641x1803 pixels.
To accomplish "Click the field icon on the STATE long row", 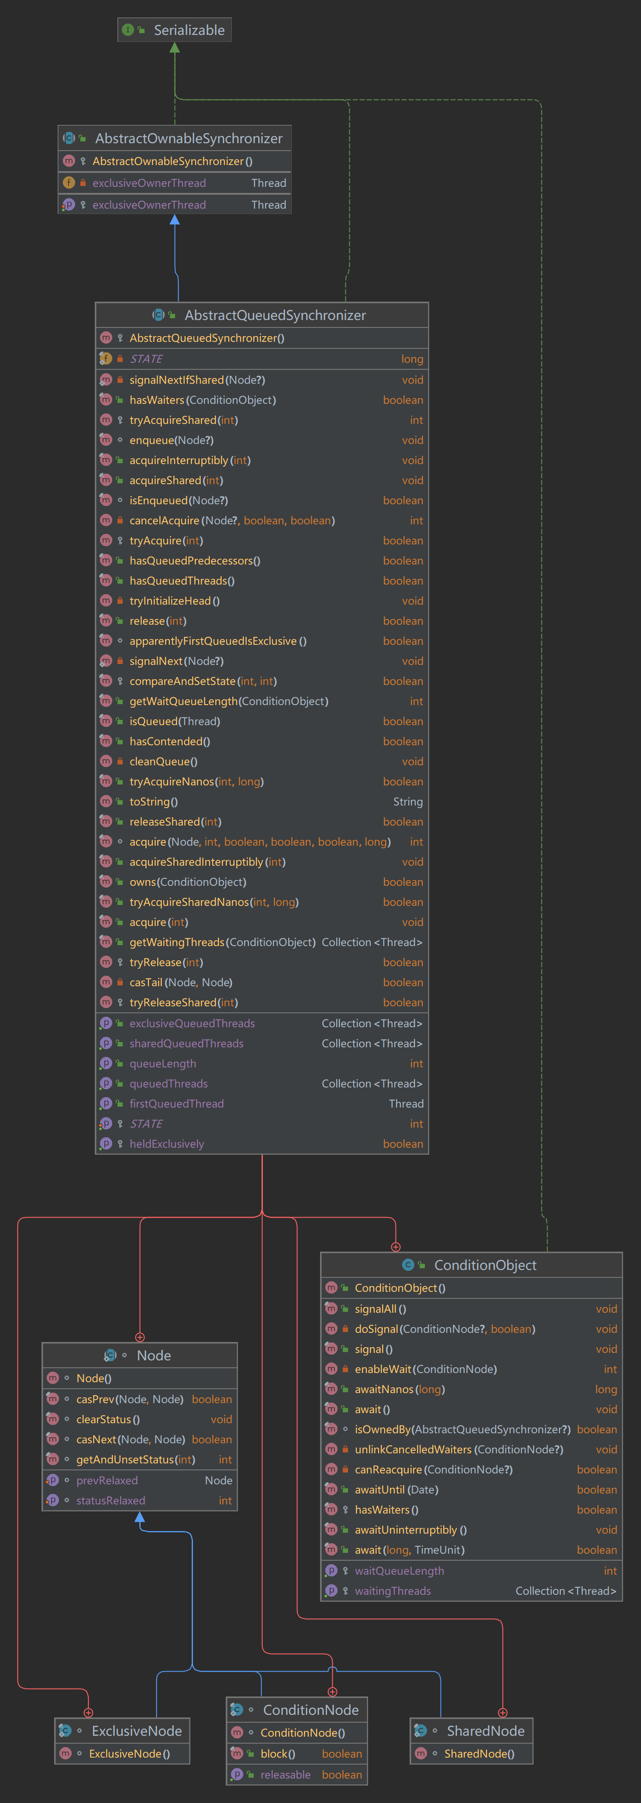I will point(106,358).
